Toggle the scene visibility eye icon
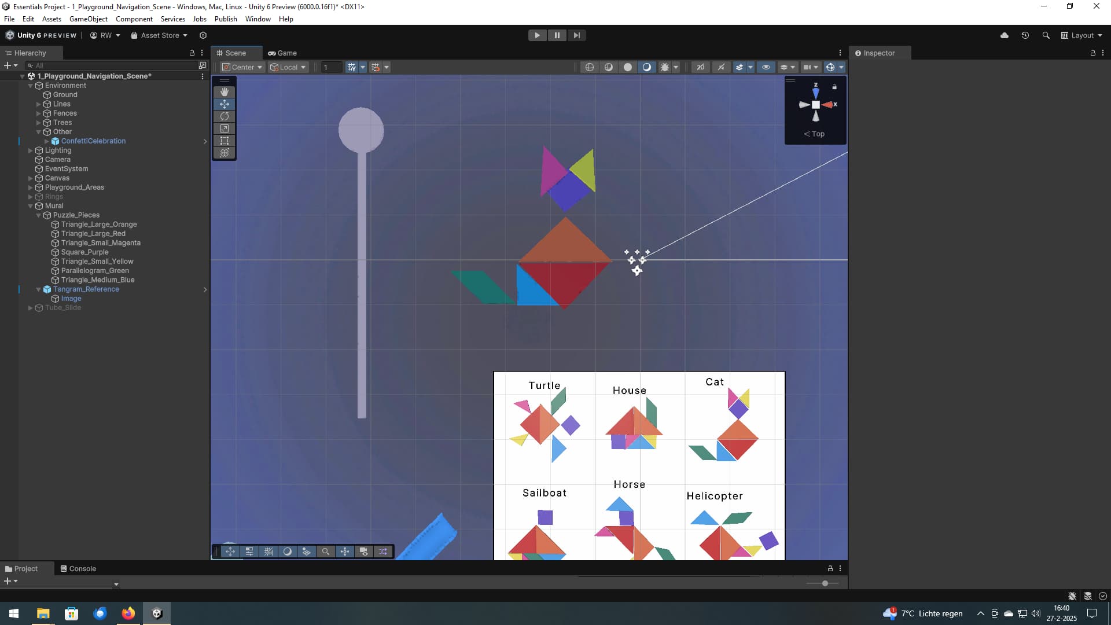Screen dimensions: 1111x625 tap(767, 67)
